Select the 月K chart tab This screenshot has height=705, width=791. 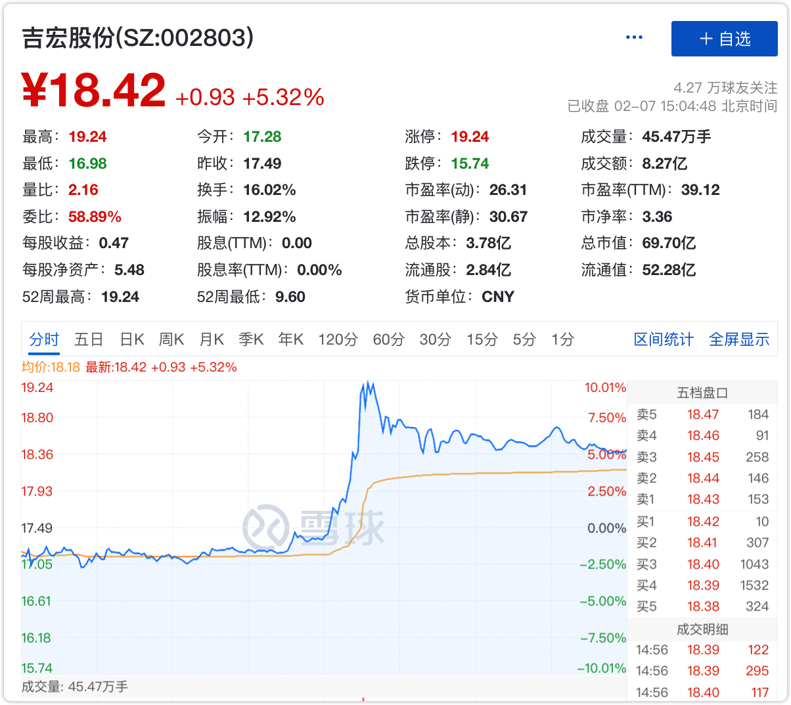[212, 339]
